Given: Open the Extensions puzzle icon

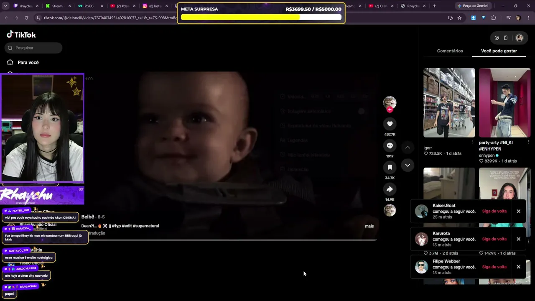Looking at the screenshot, I should click(x=494, y=18).
